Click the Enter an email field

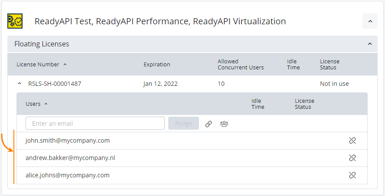pyautogui.click(x=95, y=124)
